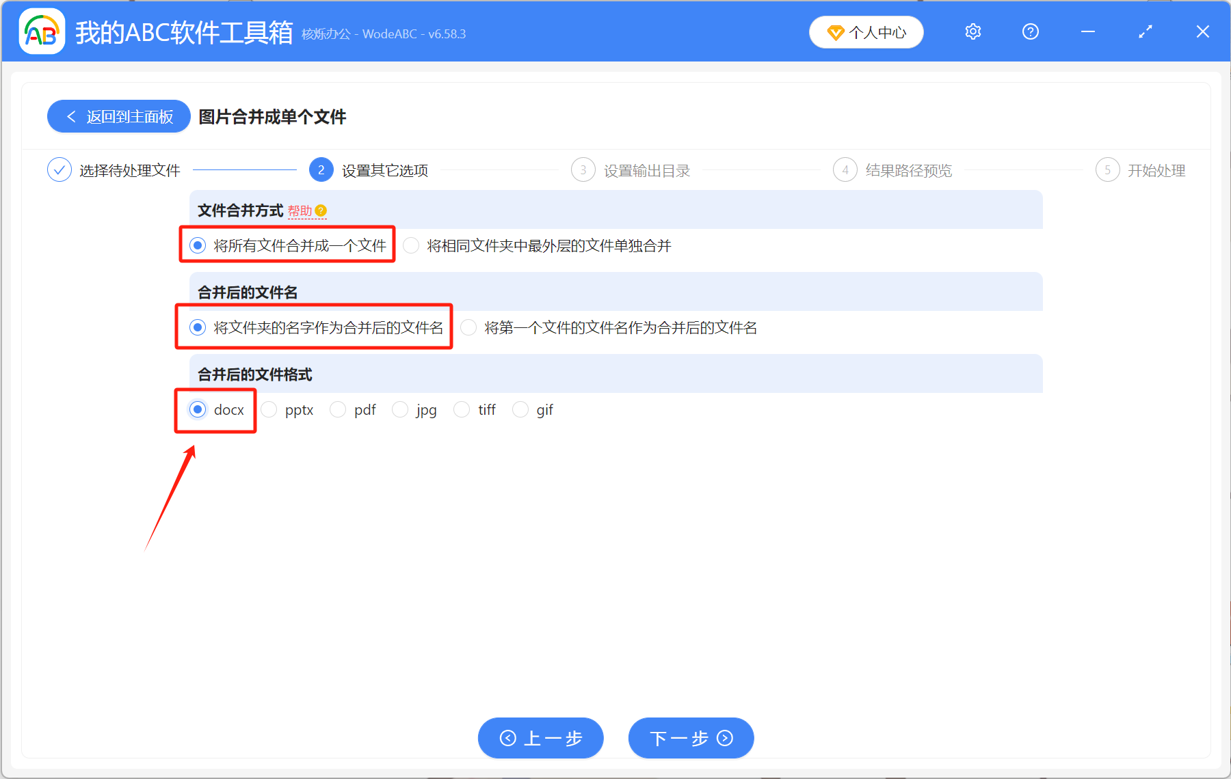Click the yellow diamond icon on 个人中心
This screenshot has height=779, width=1231.
pos(836,32)
